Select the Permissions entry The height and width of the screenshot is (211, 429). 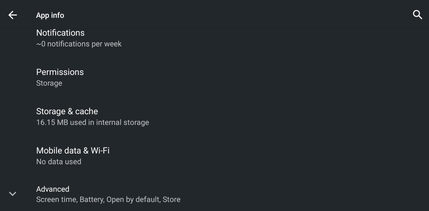pyautogui.click(x=214, y=77)
